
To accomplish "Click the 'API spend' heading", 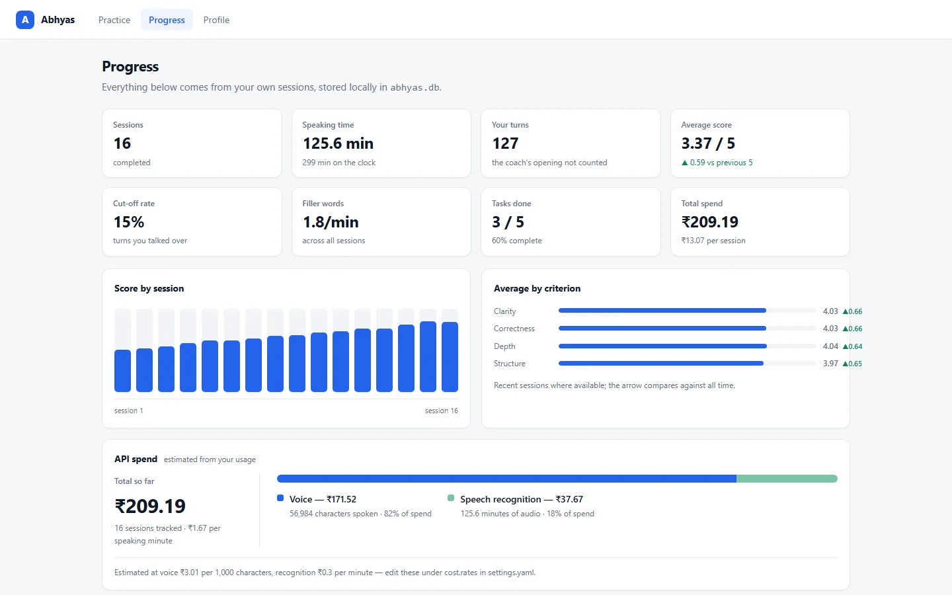I will [136, 459].
